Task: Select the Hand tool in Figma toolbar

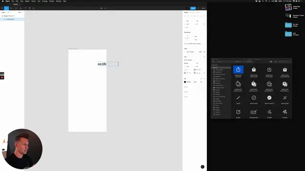Action: coord(30,9)
